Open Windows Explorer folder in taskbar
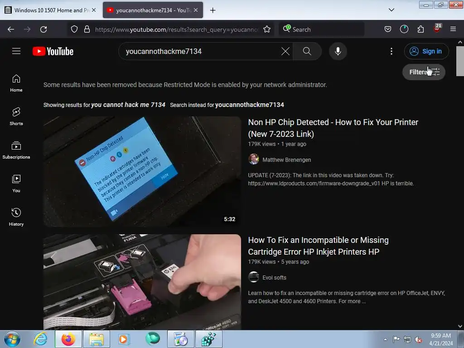The width and height of the screenshot is (464, 348). click(97, 339)
